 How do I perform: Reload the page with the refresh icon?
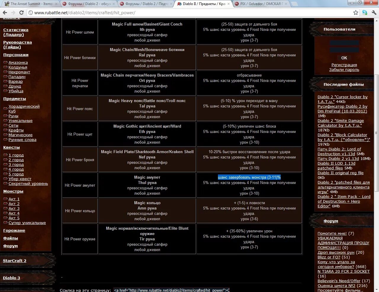click(21, 13)
